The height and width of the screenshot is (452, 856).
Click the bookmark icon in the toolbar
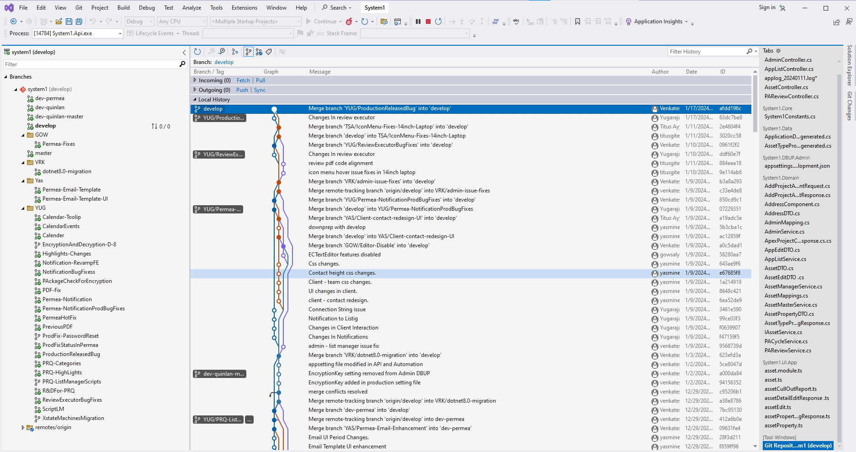coord(578,21)
